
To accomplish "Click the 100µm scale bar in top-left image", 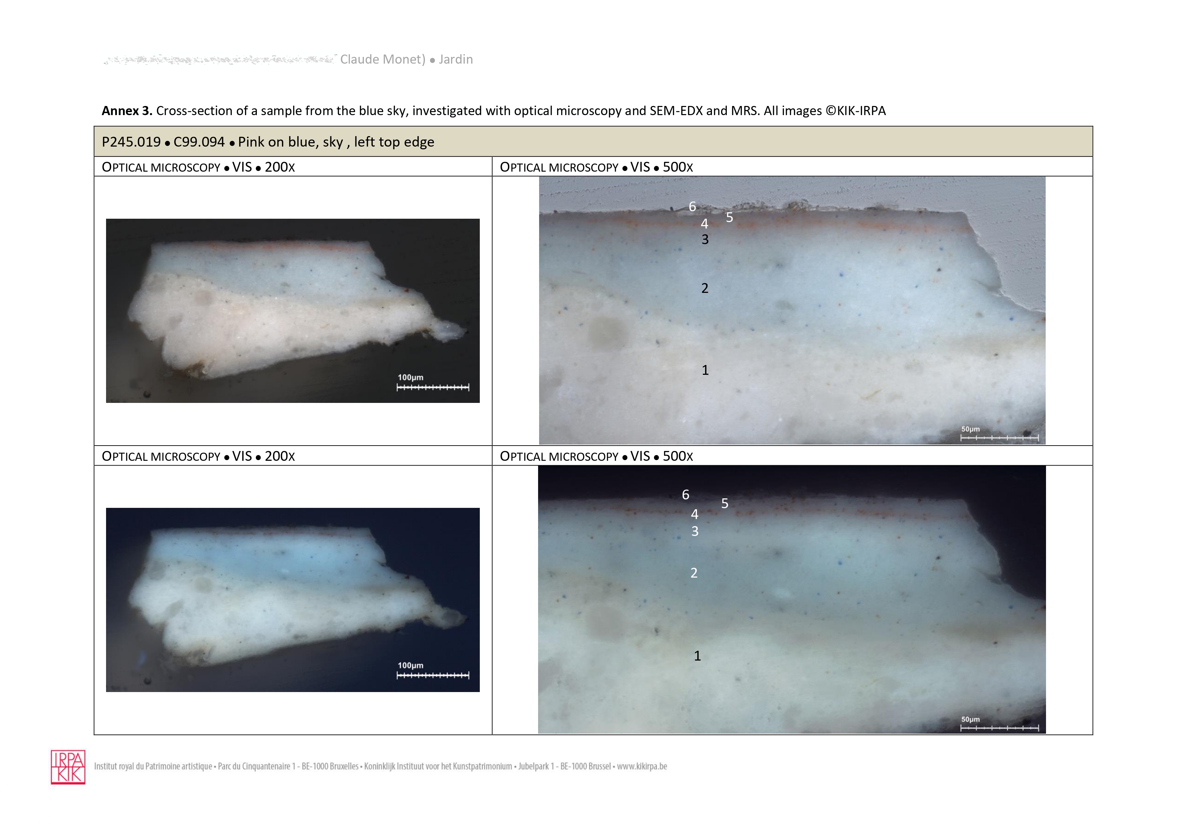I will click(x=433, y=387).
